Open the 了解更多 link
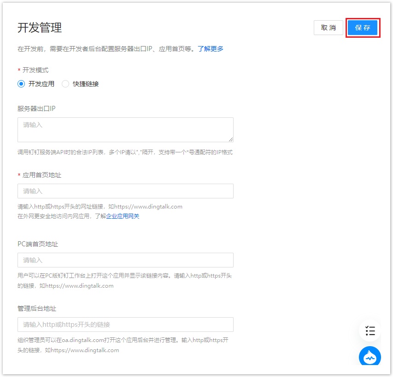Image resolution: width=393 pixels, height=377 pixels. pyautogui.click(x=211, y=49)
